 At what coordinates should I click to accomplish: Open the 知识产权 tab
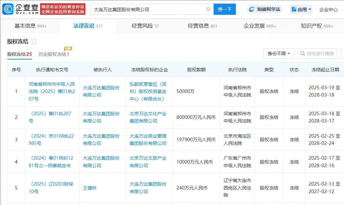(317, 26)
